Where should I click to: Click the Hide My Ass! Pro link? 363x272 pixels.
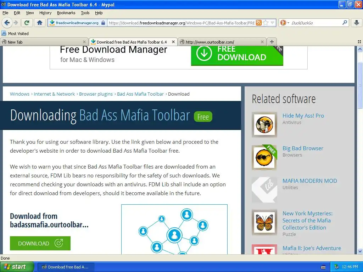tap(303, 116)
